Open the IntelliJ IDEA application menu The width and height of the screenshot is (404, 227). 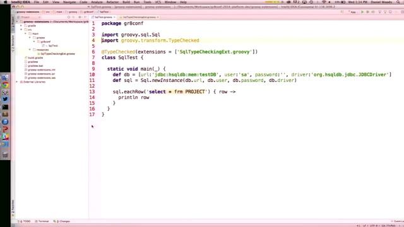pyautogui.click(x=21, y=2)
